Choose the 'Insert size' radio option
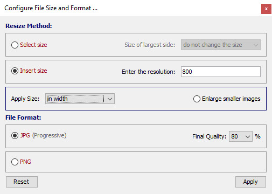 (15, 71)
